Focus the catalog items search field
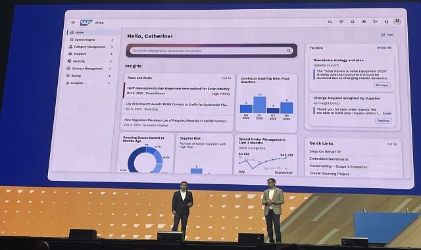421x250 pixels. [x=212, y=51]
